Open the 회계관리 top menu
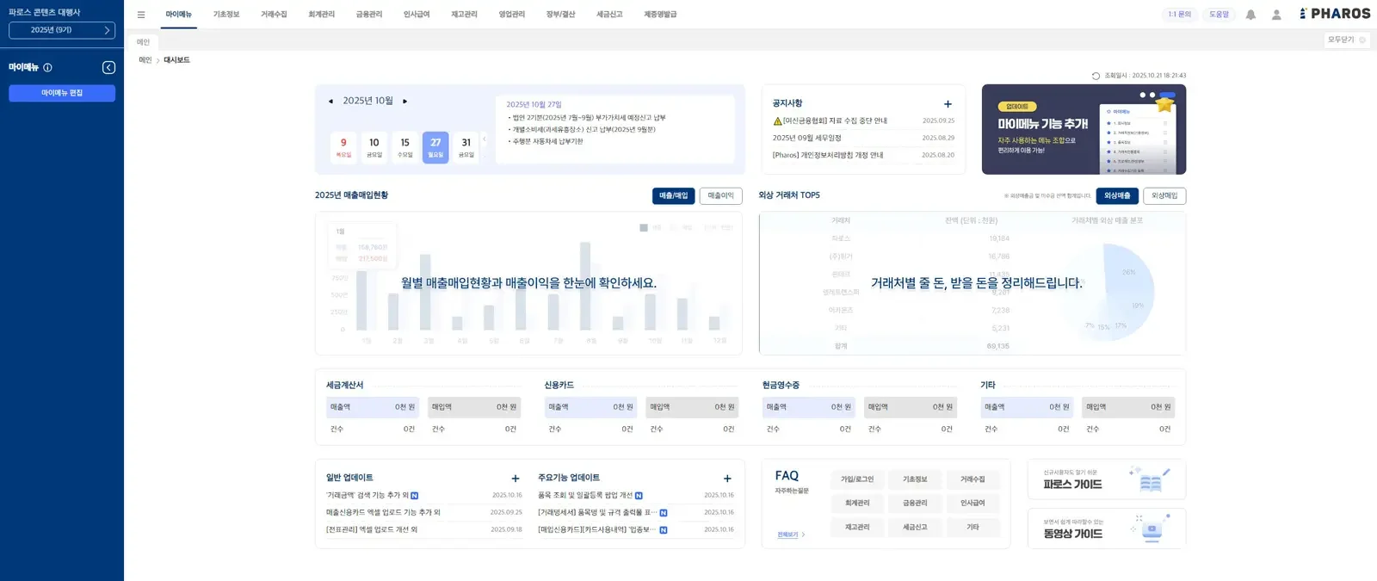 click(x=321, y=15)
